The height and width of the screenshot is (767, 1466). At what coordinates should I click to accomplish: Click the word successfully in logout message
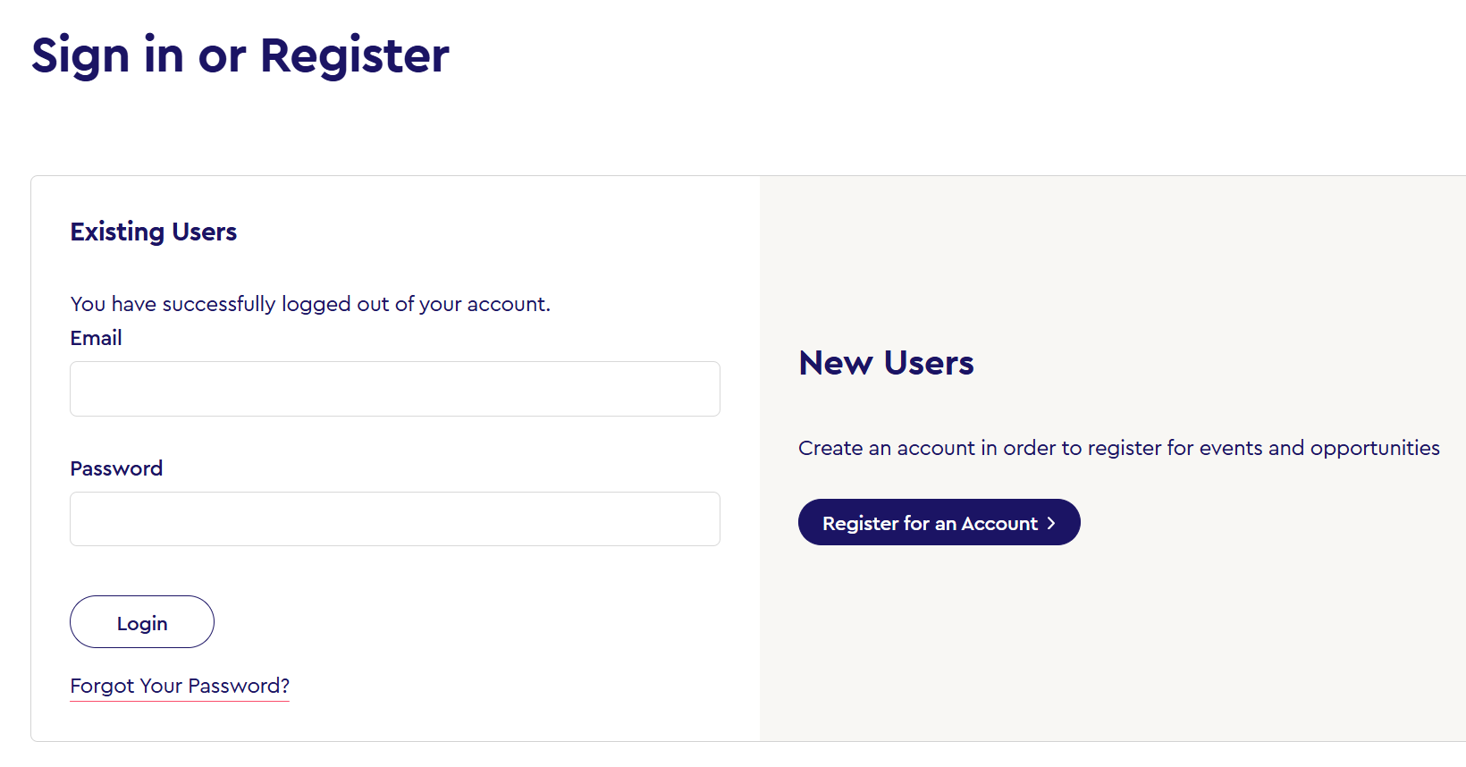218,304
